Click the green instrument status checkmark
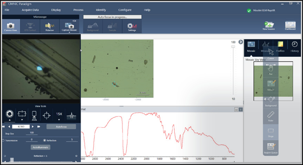Image resolution: width=303 pixels, height=165 pixels. 249,11
